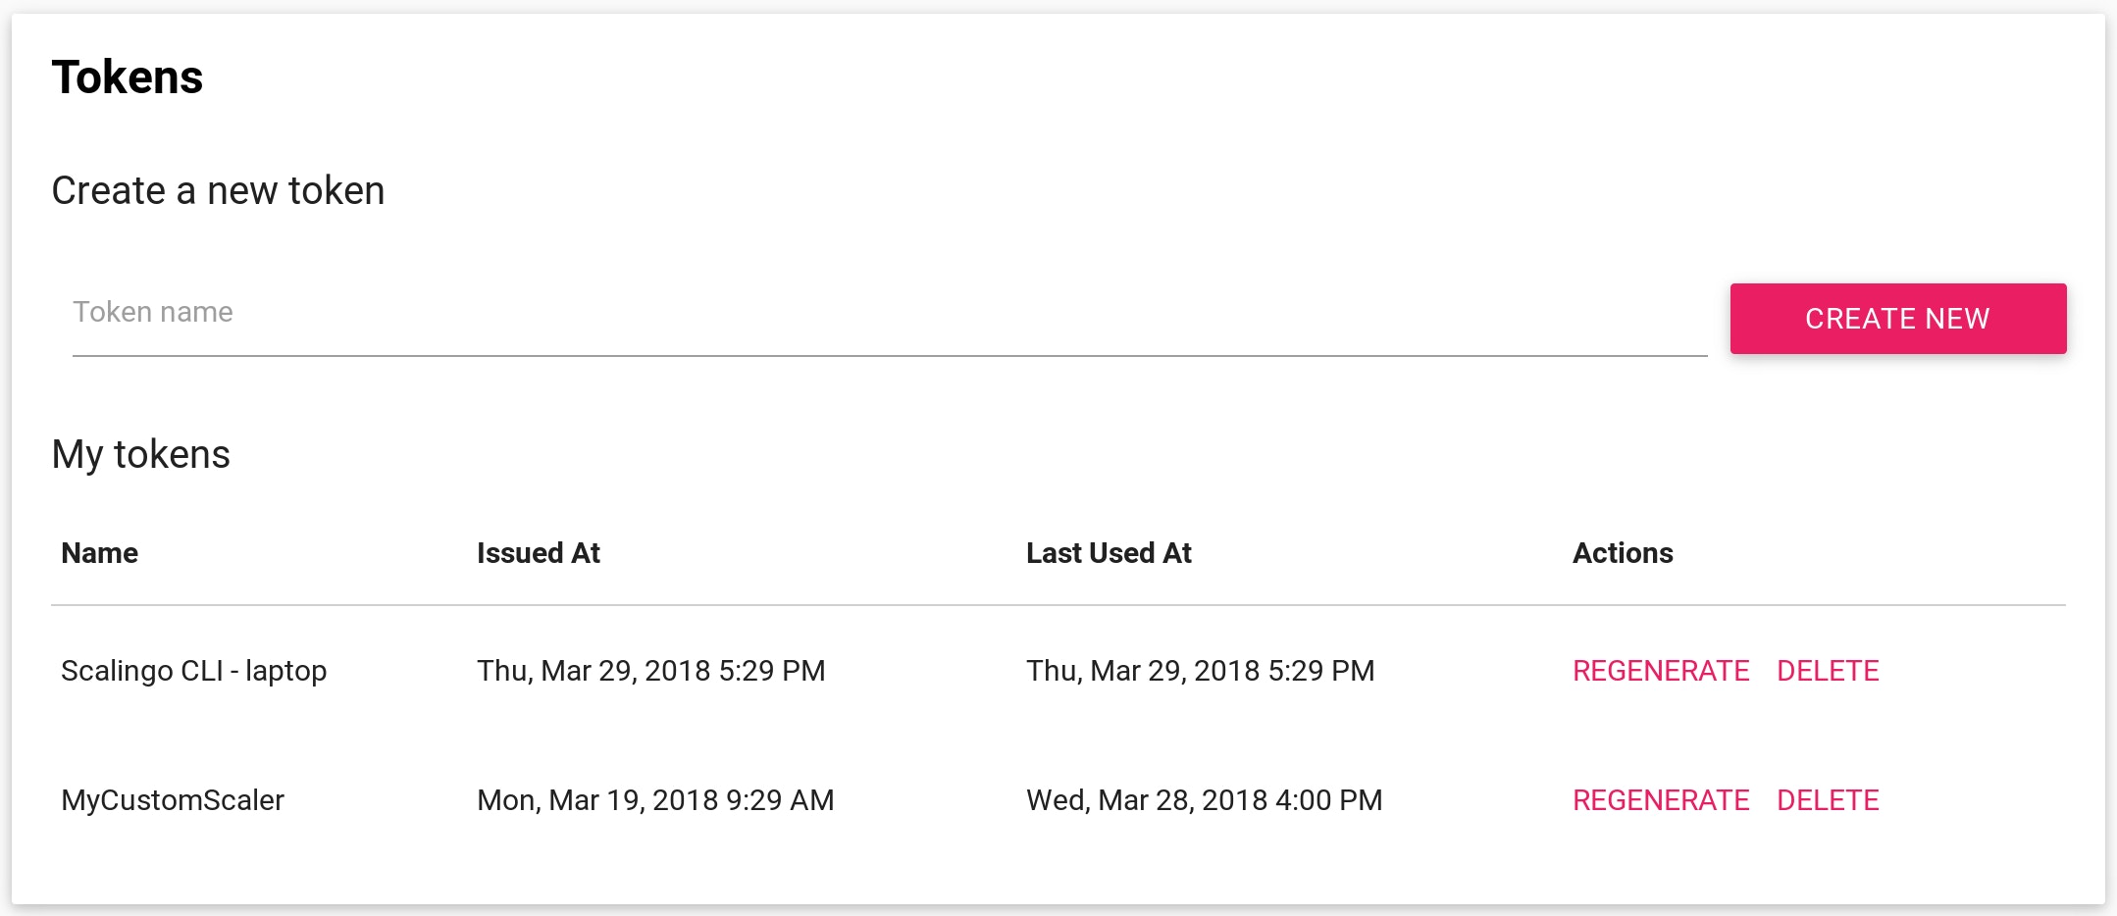2117x916 pixels.
Task: Click the My tokens section heading
Action: tap(142, 453)
